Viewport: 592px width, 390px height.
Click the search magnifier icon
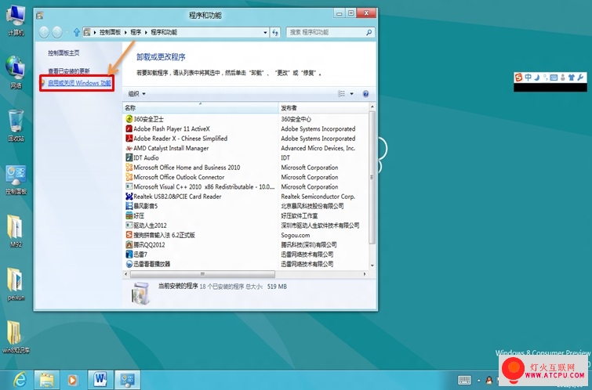coord(369,32)
